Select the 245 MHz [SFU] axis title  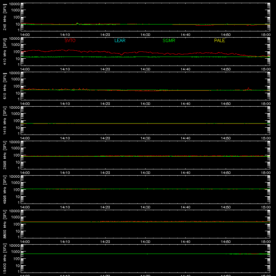[4, 17]
